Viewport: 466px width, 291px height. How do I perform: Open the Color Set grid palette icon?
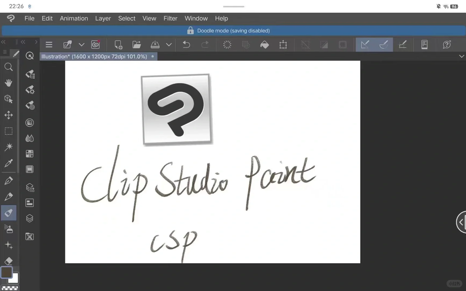pyautogui.click(x=30, y=154)
